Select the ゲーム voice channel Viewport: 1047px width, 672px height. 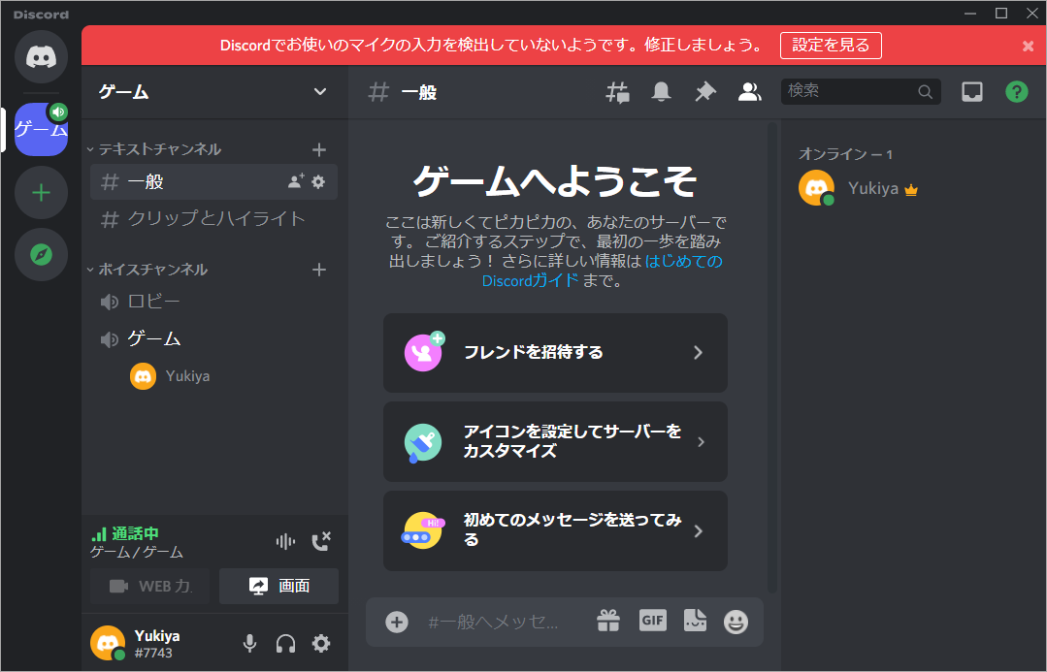coord(213,339)
